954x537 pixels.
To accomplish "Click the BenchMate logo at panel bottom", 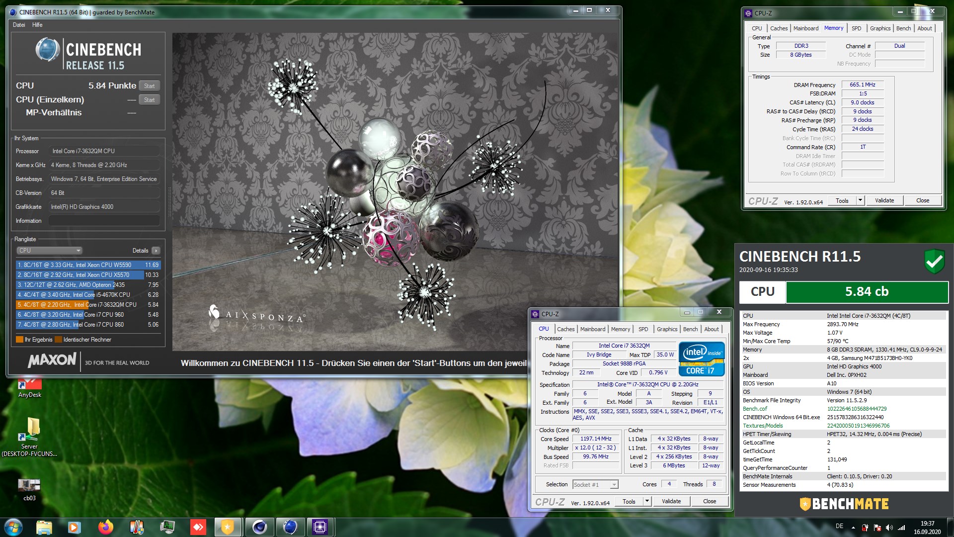I will pyautogui.click(x=844, y=504).
